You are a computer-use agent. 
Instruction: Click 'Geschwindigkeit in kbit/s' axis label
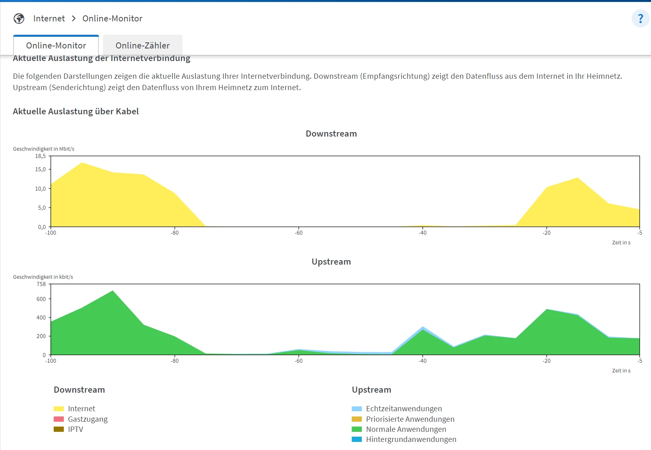coord(43,277)
